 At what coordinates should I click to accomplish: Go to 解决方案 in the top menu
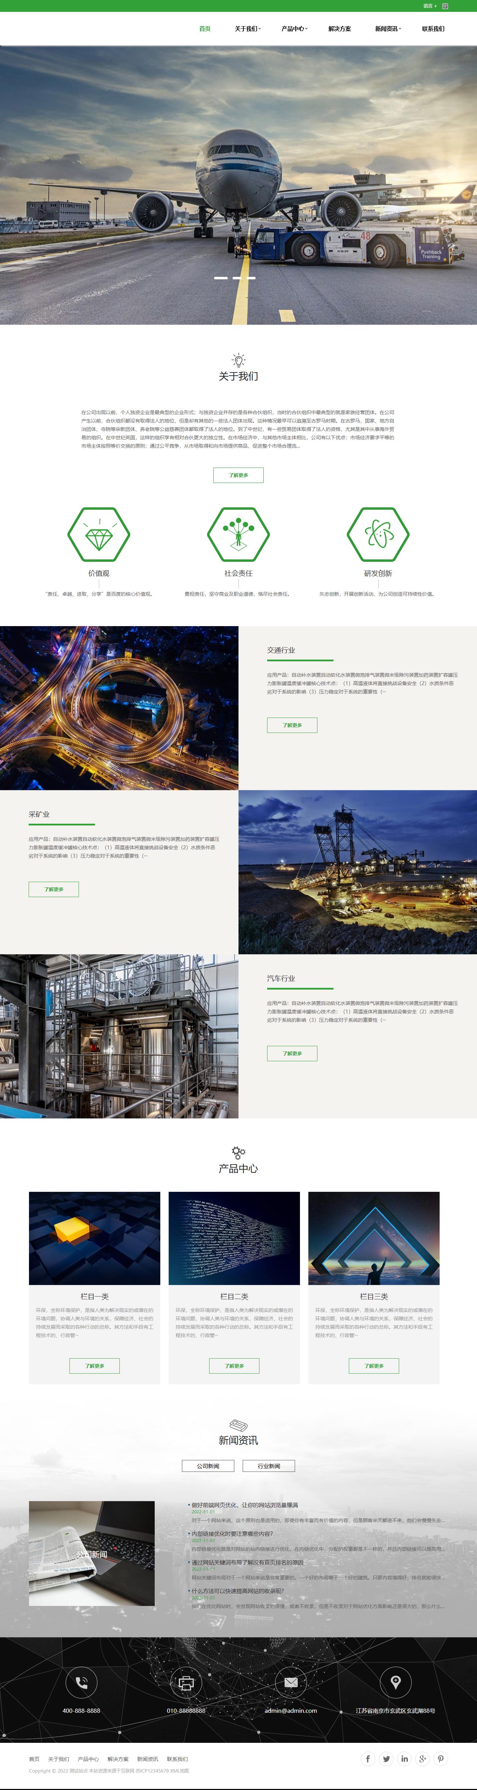[x=339, y=29]
